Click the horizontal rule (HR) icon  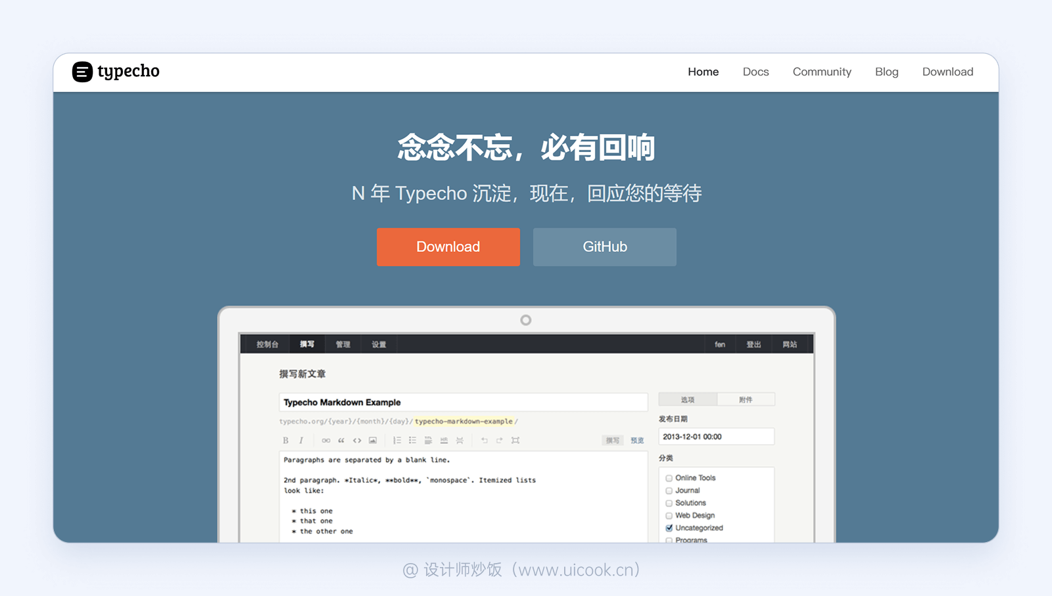click(x=444, y=439)
